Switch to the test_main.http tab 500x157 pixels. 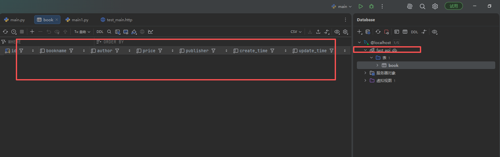coord(116,20)
